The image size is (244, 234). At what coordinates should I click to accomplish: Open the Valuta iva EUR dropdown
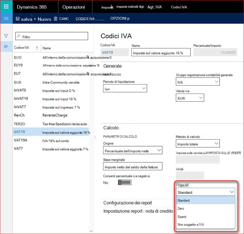[x=190, y=98]
